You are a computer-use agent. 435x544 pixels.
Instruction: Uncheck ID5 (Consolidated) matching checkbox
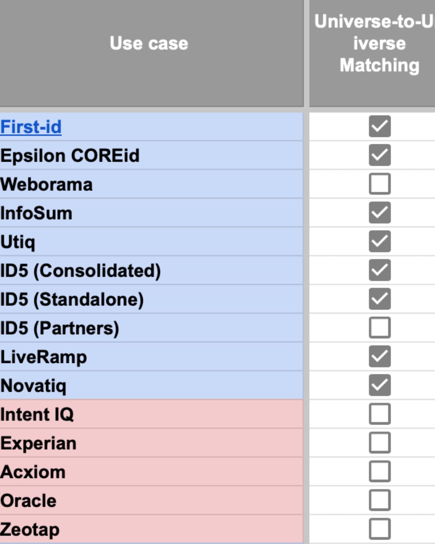[380, 270]
